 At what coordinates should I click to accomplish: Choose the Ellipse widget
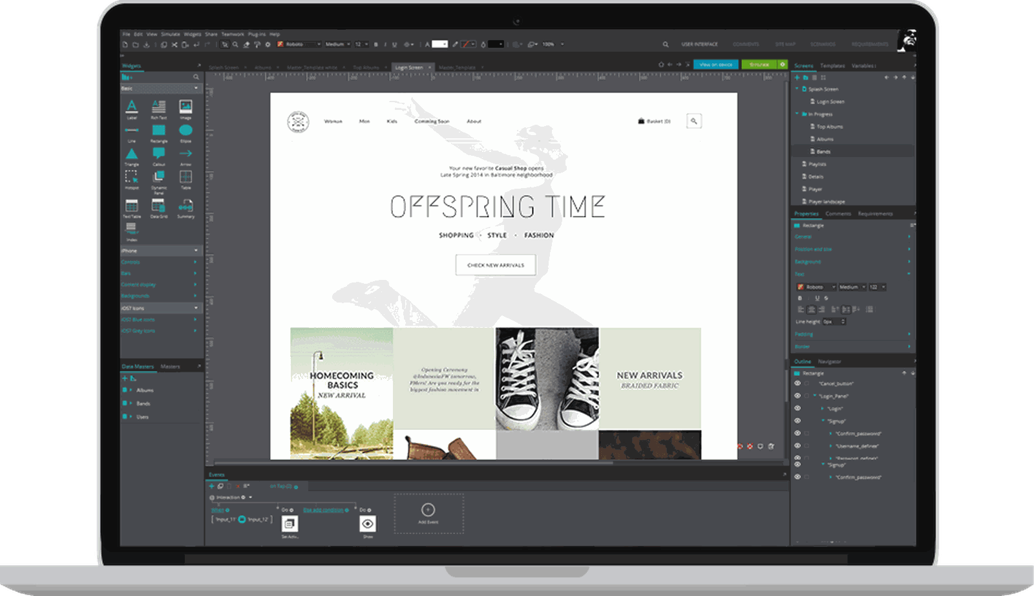[x=185, y=133]
